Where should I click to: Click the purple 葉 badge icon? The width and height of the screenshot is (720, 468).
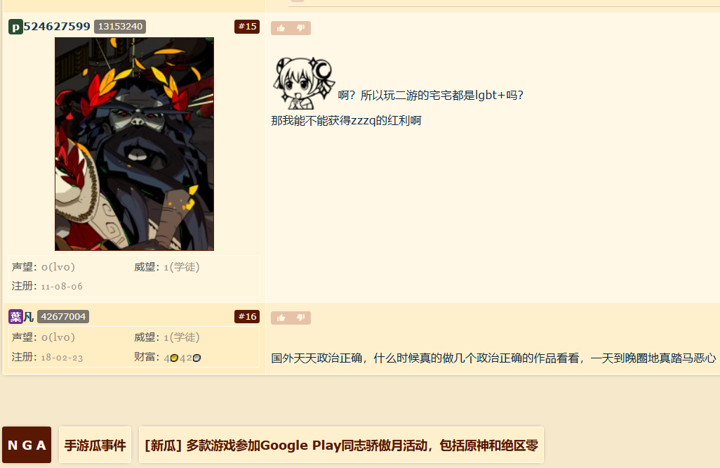click(x=15, y=317)
